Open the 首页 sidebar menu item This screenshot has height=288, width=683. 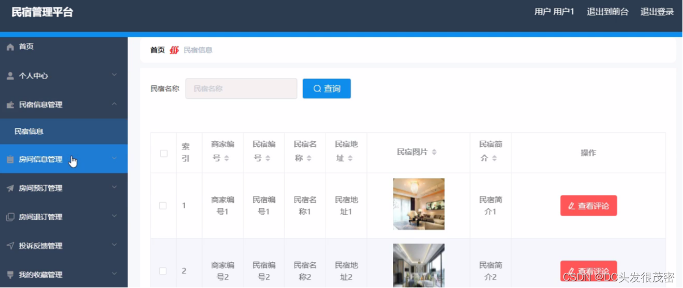(x=64, y=47)
